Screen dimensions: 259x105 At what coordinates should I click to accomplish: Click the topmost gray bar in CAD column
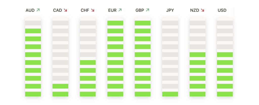(60, 23)
